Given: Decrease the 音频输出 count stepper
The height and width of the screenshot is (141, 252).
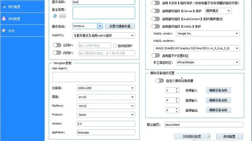Looking at the screenshot, I should (177, 111).
